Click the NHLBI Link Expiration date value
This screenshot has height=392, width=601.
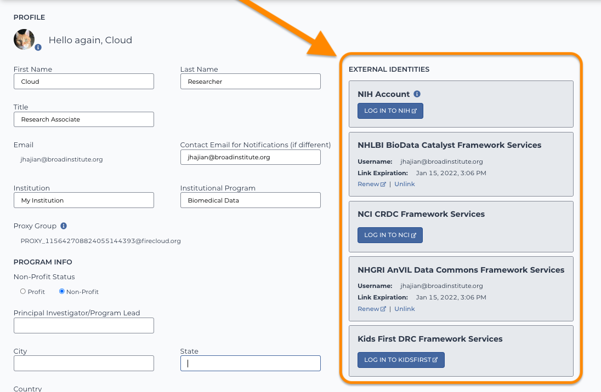pos(451,173)
